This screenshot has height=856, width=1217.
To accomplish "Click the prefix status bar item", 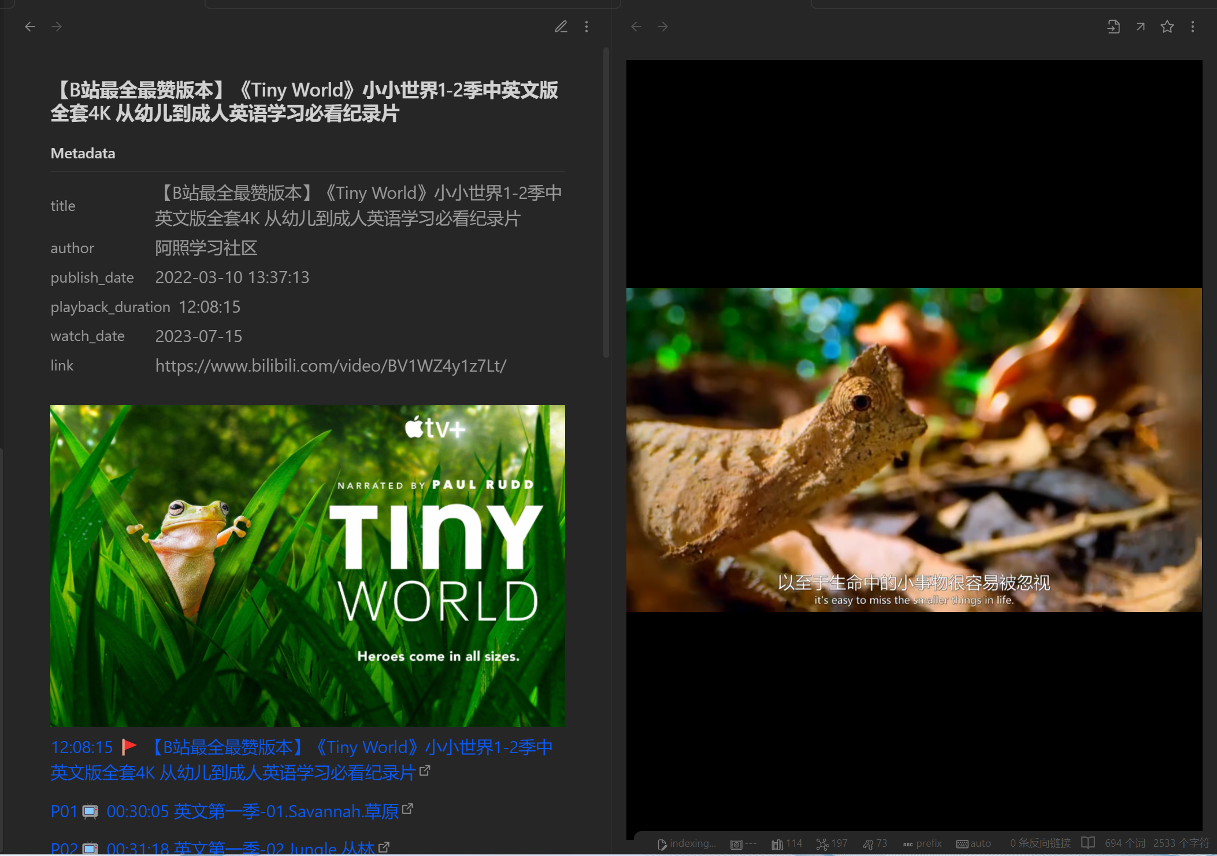I will [922, 843].
